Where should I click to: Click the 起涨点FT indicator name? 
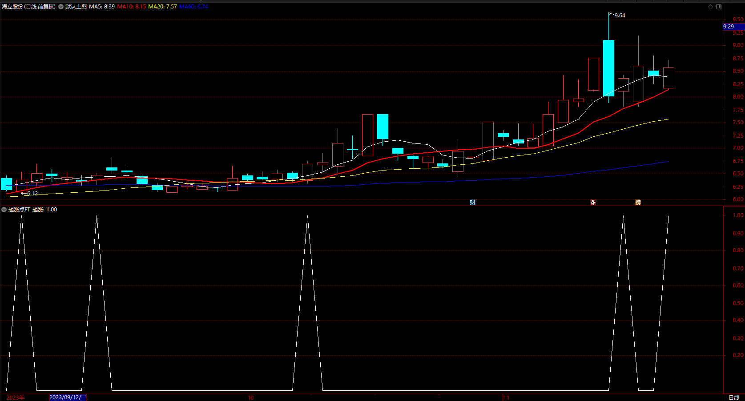click(19, 210)
